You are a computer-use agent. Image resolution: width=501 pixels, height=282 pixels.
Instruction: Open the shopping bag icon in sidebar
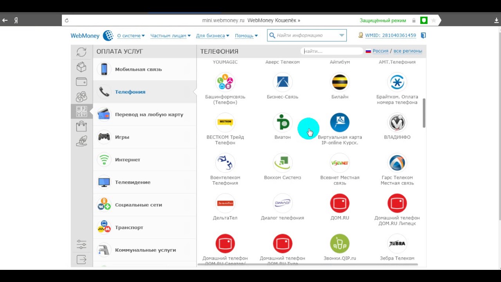[81, 126]
